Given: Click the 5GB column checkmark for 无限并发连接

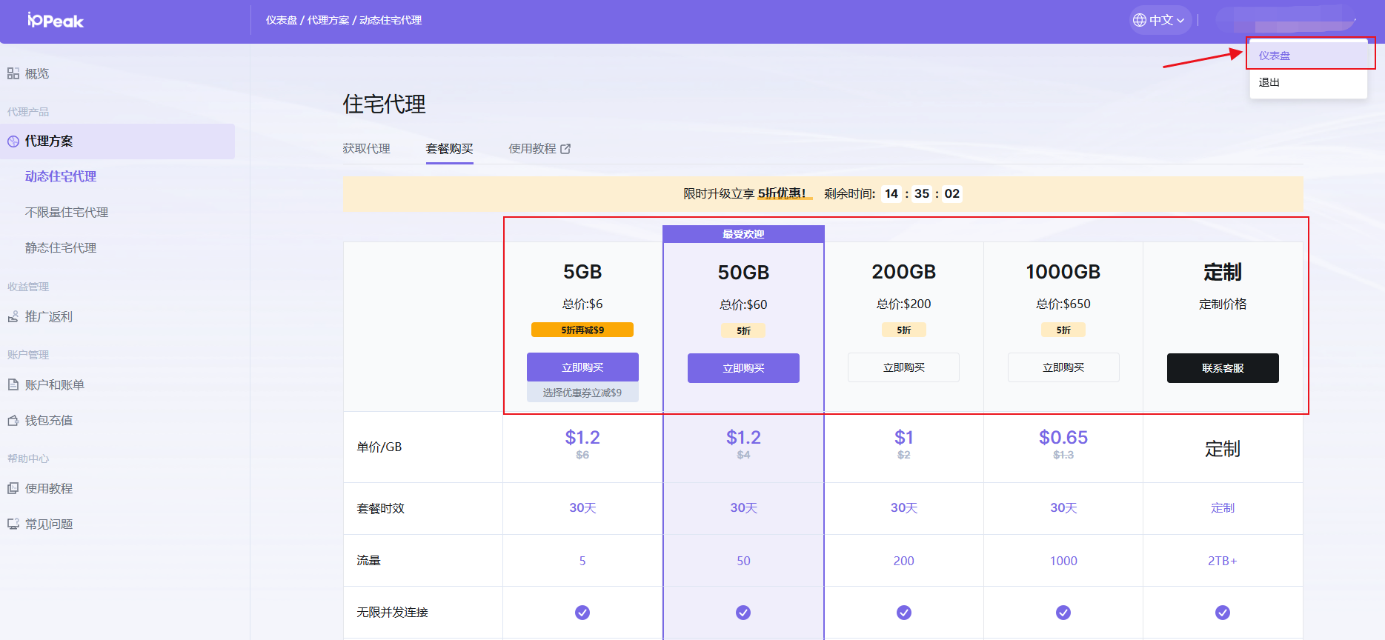Looking at the screenshot, I should click(x=582, y=613).
